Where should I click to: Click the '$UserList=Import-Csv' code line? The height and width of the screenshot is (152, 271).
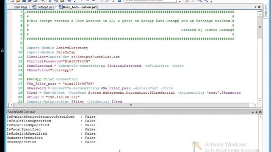tap(73, 57)
